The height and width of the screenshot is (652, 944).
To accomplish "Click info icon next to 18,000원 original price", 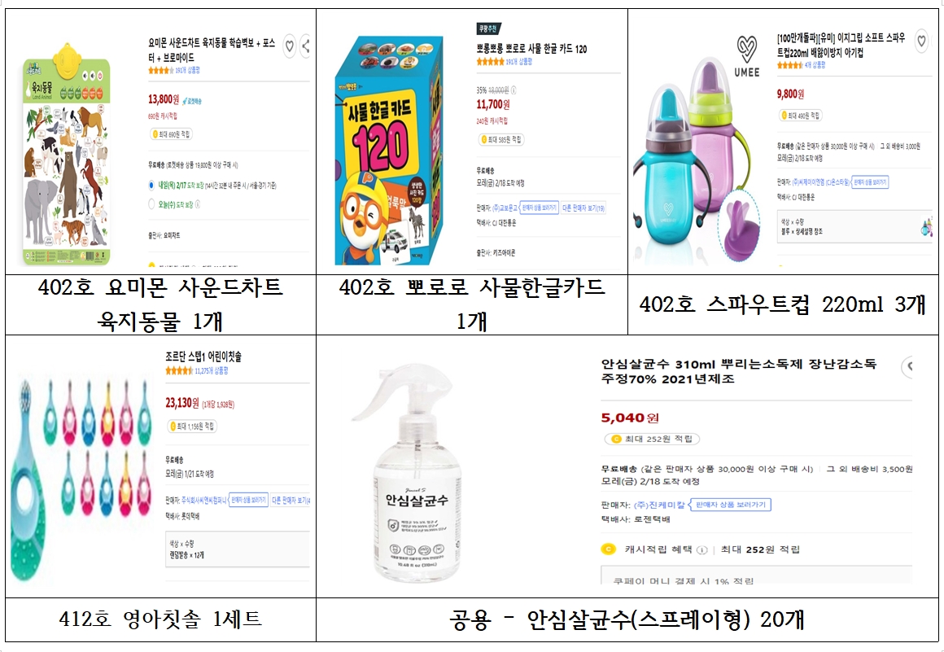I will (513, 90).
